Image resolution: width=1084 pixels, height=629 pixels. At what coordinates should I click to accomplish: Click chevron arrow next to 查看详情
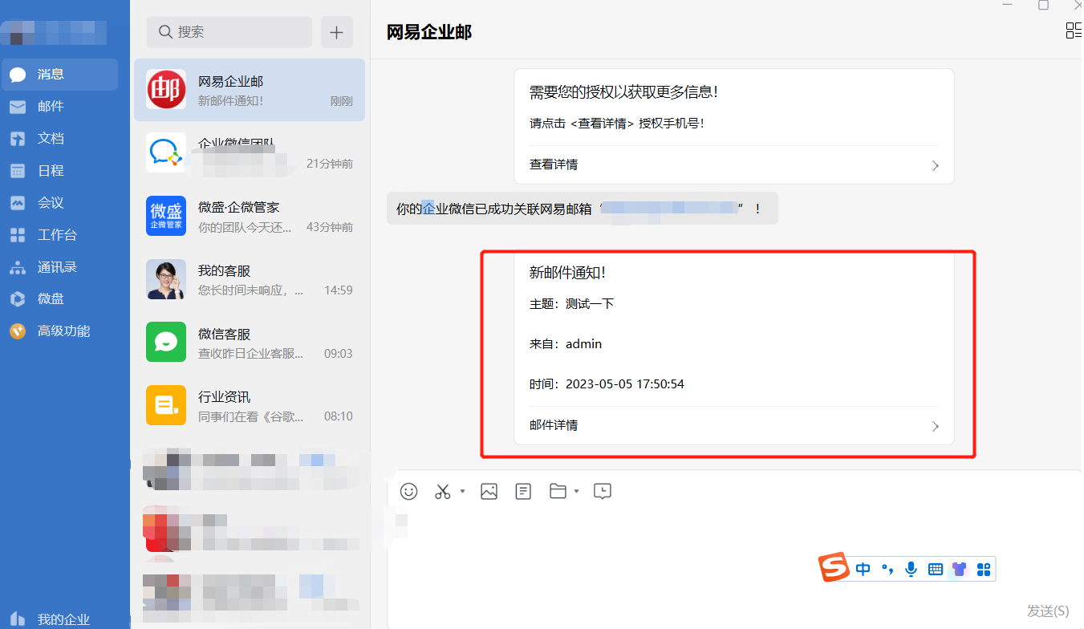coord(935,166)
